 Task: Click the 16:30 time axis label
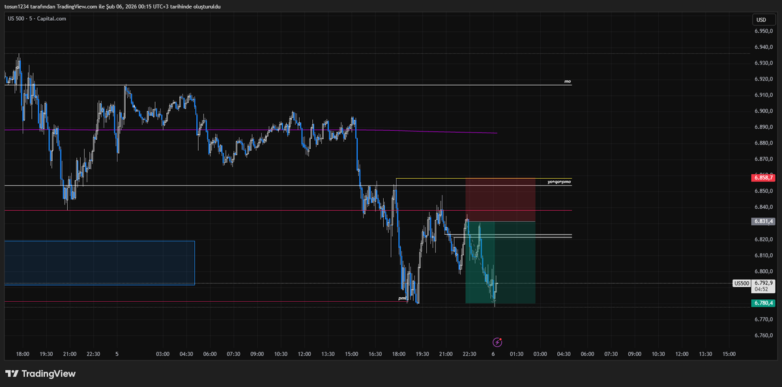point(375,354)
